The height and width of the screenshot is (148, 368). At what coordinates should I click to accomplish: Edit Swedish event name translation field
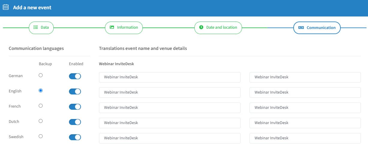pos(170,138)
